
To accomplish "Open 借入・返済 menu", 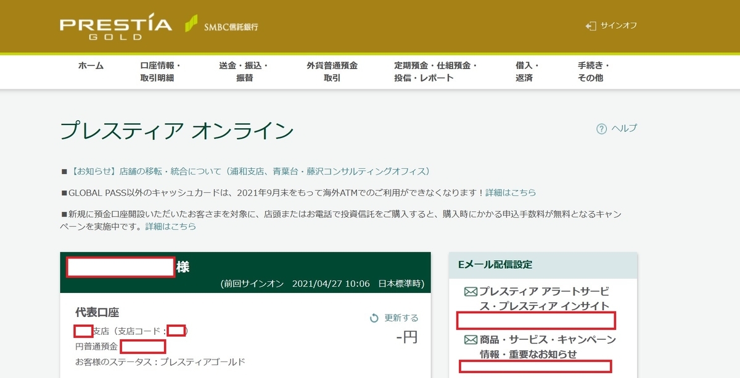I will pos(527,72).
